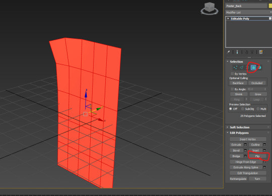
Task: Open Bevel settings box icon
Action: point(245,150)
